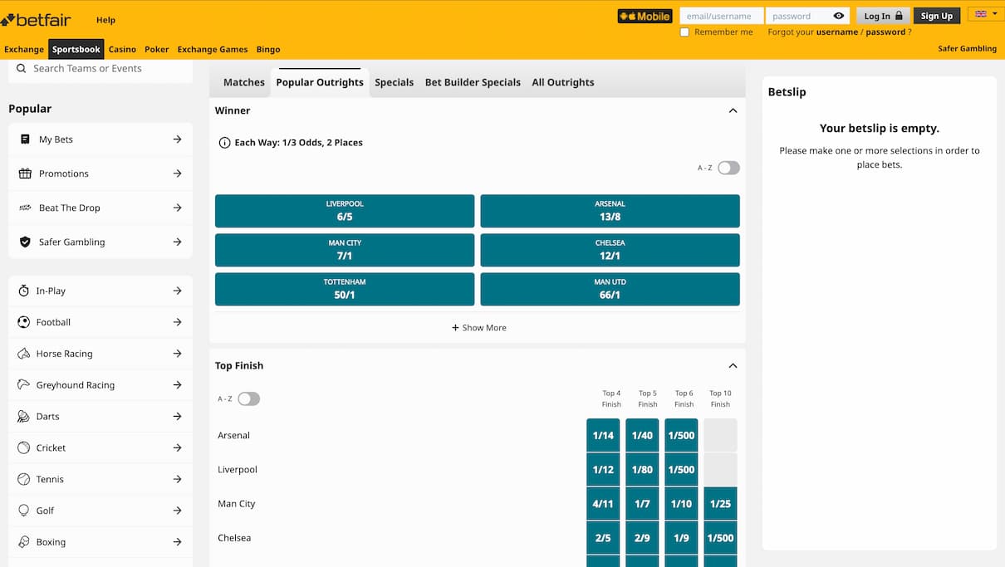Open the Bet Builder Specials tab

click(x=473, y=82)
